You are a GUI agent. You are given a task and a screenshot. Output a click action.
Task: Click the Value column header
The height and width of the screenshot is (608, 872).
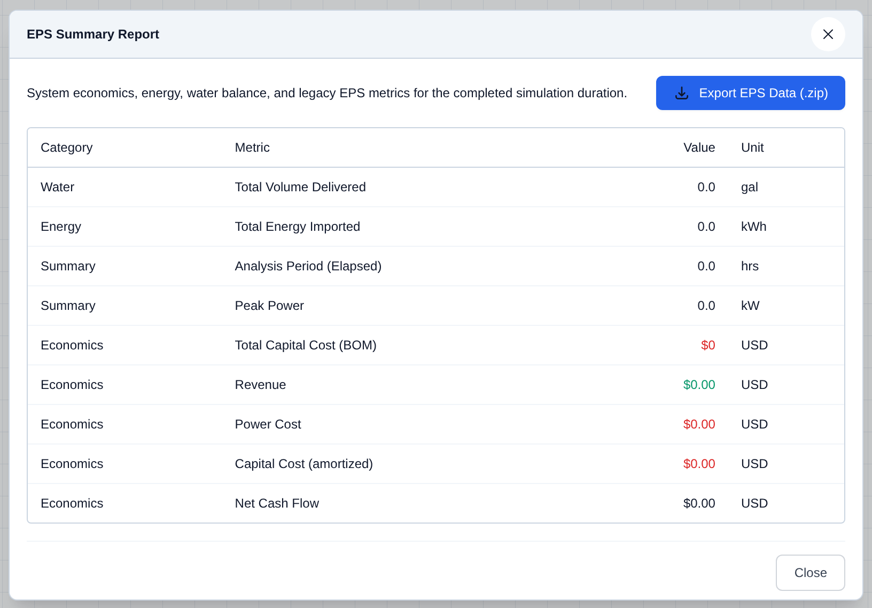tap(699, 147)
